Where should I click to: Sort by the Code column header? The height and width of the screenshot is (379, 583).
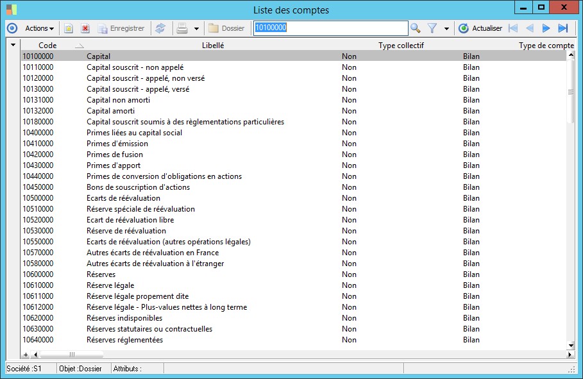(x=47, y=46)
